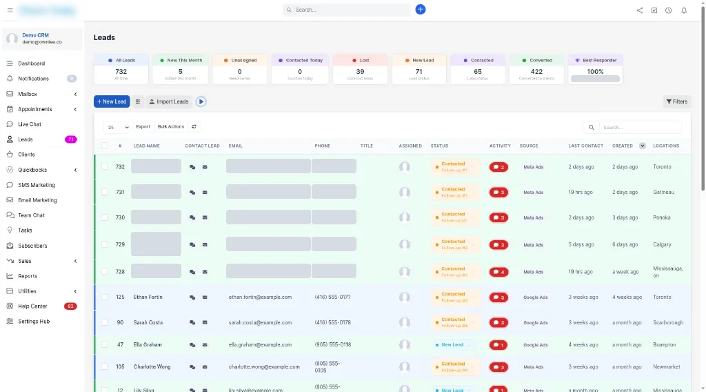Viewport: 706px width, 392px height.
Task: Click the hamburger menu icon at top left
Action: [10, 10]
